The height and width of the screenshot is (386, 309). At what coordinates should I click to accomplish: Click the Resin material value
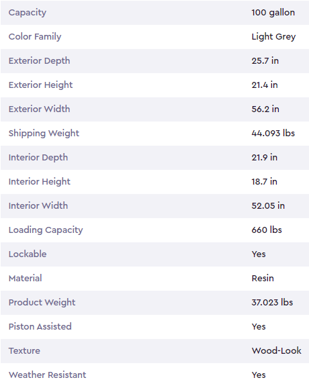pyautogui.click(x=263, y=278)
